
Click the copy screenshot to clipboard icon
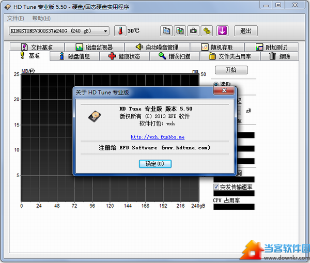coord(180,31)
